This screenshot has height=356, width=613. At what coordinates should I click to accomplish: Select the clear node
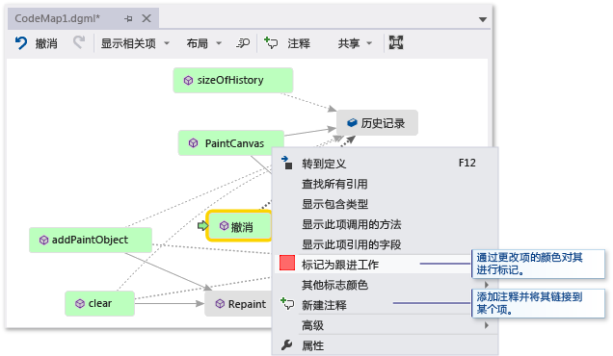pos(99,303)
